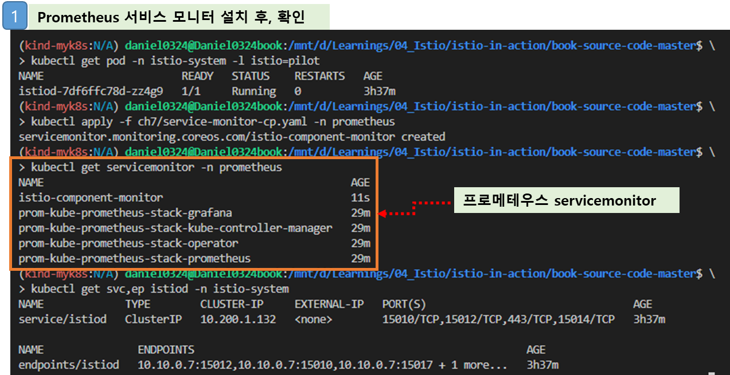Screen dimensions: 730x375
Task: Click the 3h37m age of the istiod pod
Action: 379,91
